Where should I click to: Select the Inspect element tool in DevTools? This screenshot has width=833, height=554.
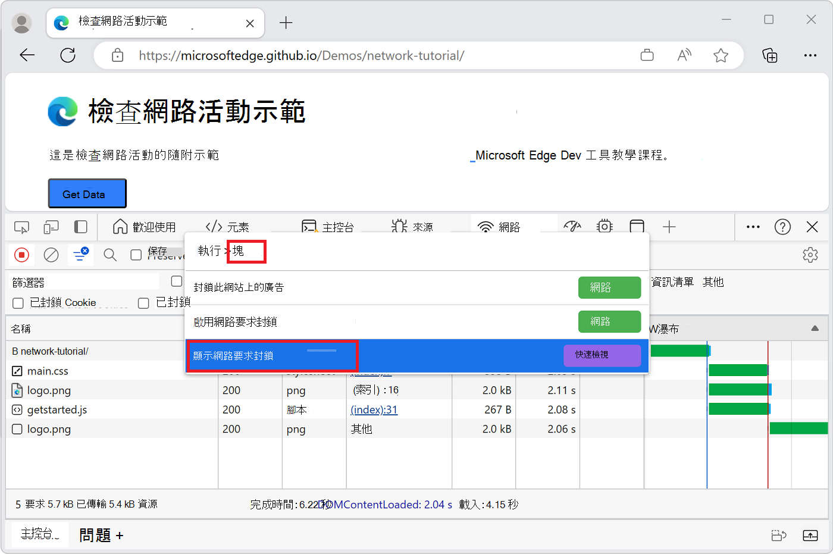[21, 227]
